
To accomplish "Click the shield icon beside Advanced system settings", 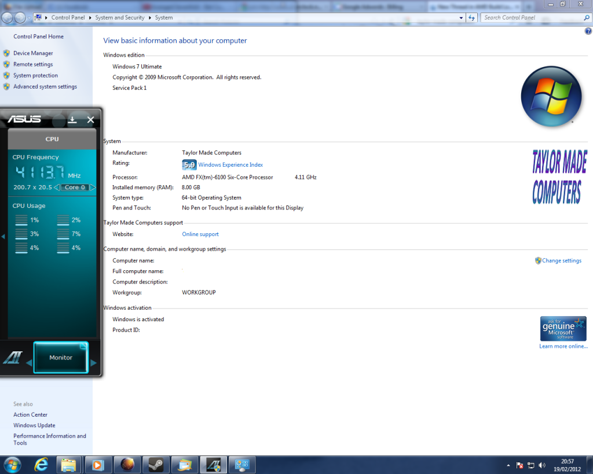I will point(6,87).
